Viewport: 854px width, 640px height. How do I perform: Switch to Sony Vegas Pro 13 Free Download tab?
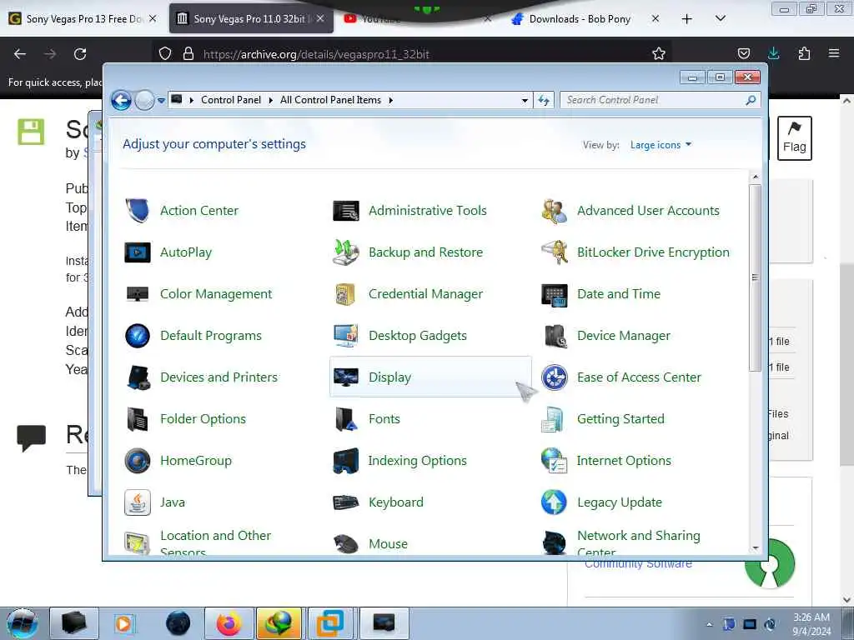point(83,19)
